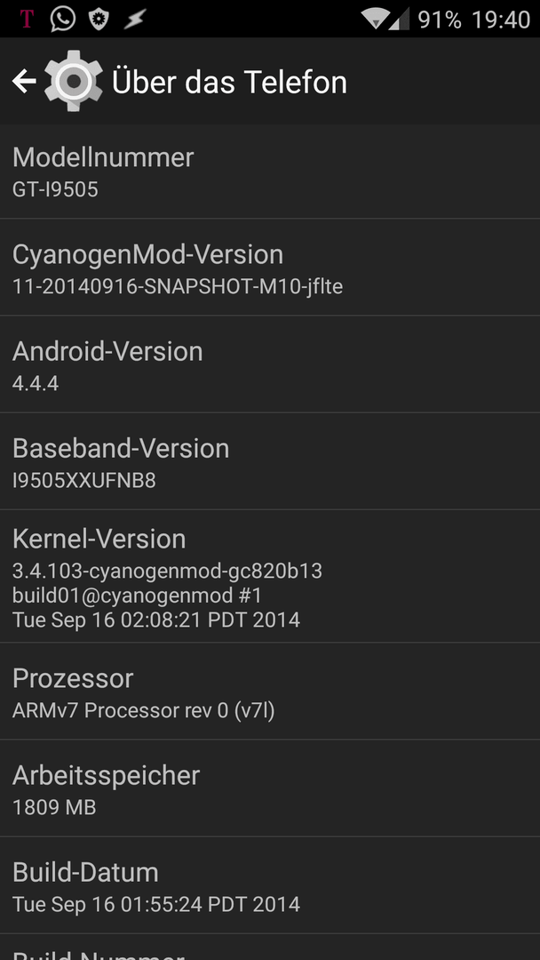Tap the back arrow in the header
Image resolution: width=540 pixels, height=960 pixels.
point(24,81)
